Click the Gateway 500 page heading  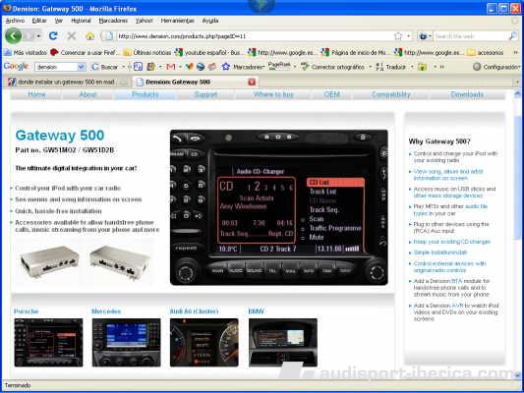(x=60, y=136)
